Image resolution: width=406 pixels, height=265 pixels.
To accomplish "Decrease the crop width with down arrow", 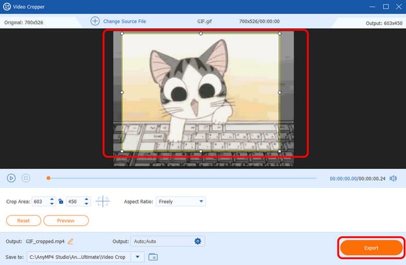I will pos(52,204).
